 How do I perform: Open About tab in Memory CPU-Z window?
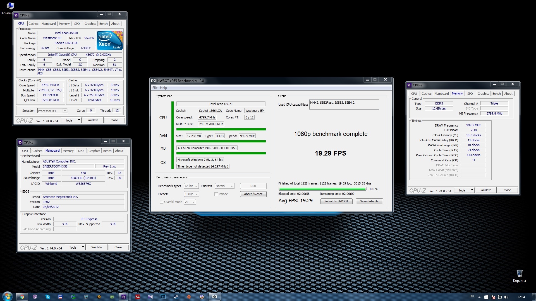tap(508, 94)
